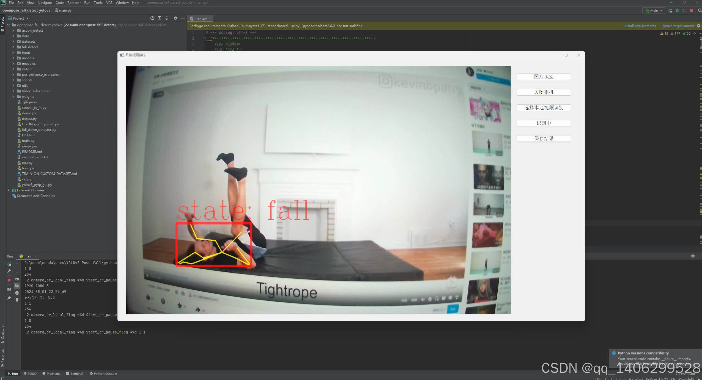The width and height of the screenshot is (702, 380).
Task: Expand the datasets folder
Action: (13, 42)
